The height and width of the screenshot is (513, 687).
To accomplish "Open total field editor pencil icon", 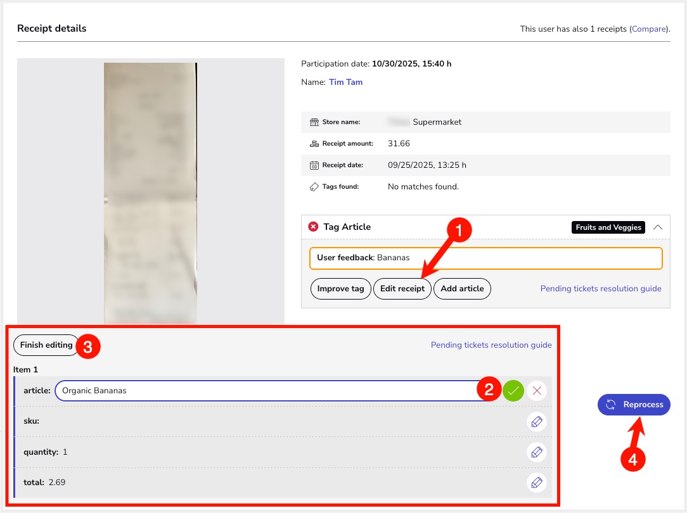I will (x=536, y=483).
